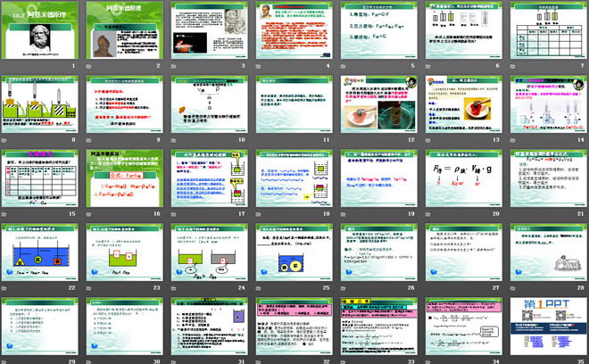The width and height of the screenshot is (589, 364).
Task: Click the animation star icon under slide 26
Action: [x=344, y=288]
